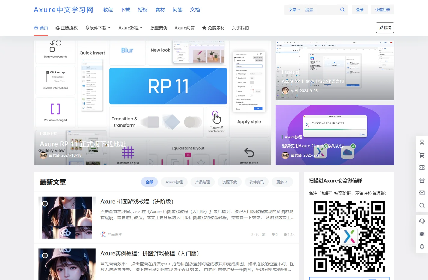Click the 搜索 input field
The width and height of the screenshot is (428, 280).
click(321, 10)
